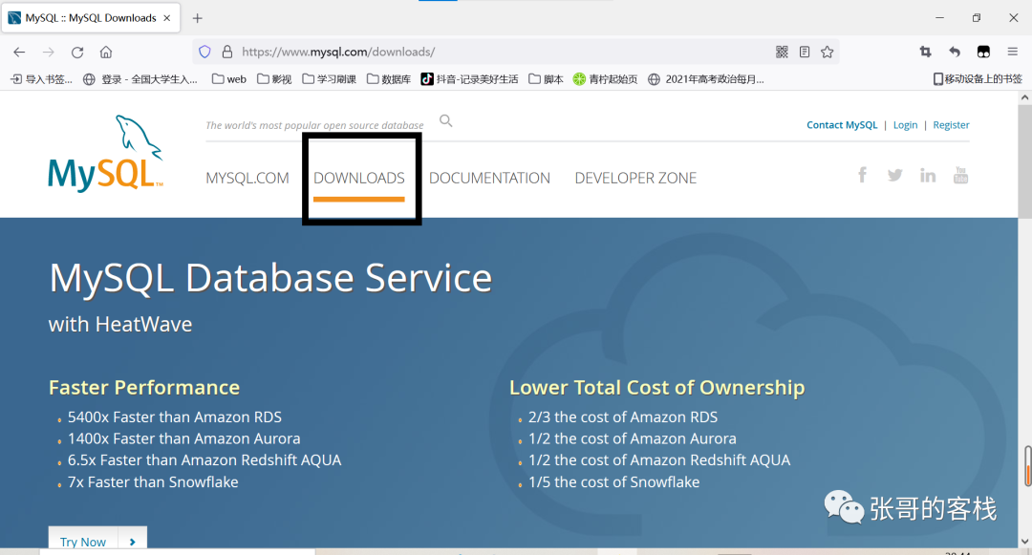
Task: Click '7x Faster than Snowflake' text
Action: (x=153, y=482)
